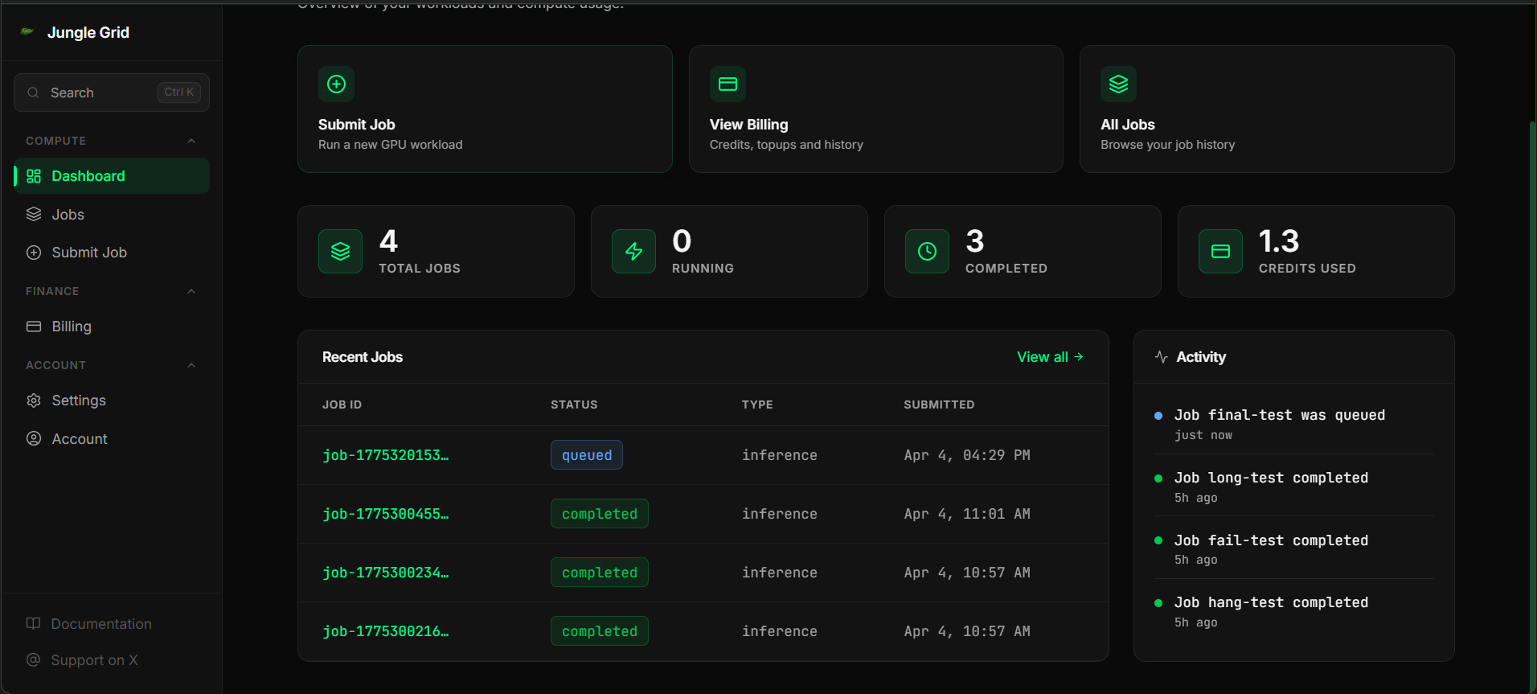Collapse the Compute sidebar section
1537x694 pixels.
point(191,142)
